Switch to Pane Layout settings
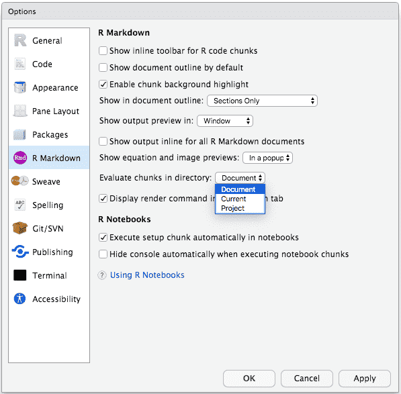Image resolution: width=401 pixels, height=394 pixels. pos(49,111)
